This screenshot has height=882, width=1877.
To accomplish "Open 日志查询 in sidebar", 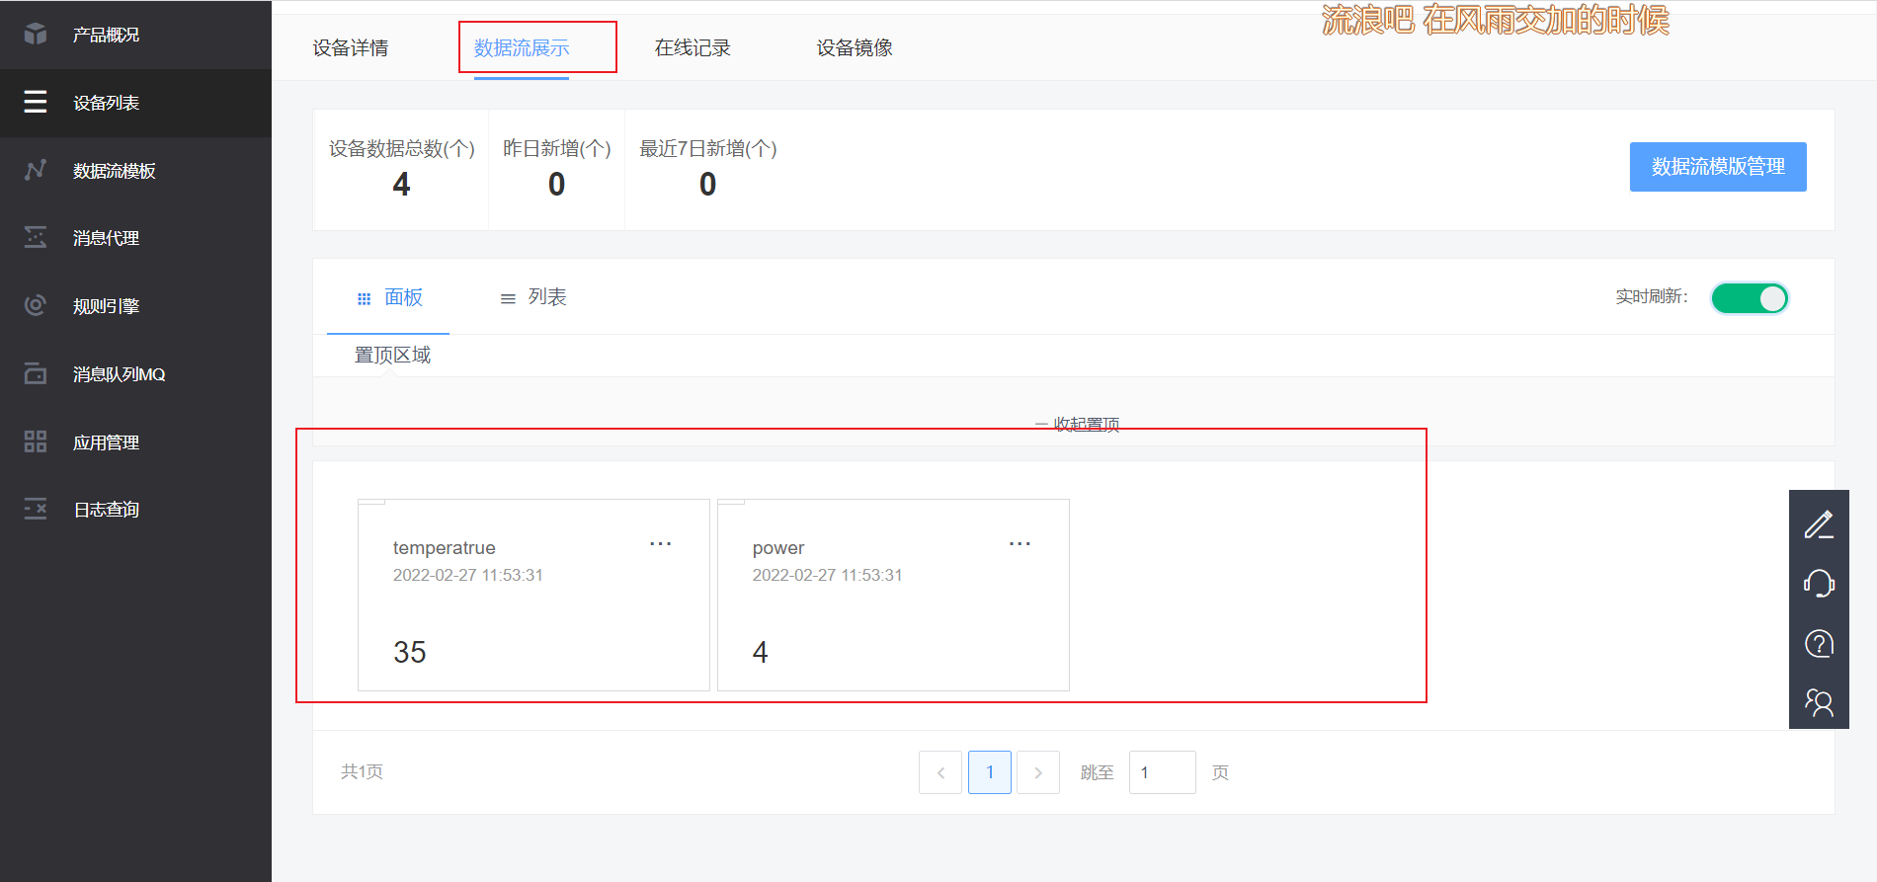I will tap(135, 510).
